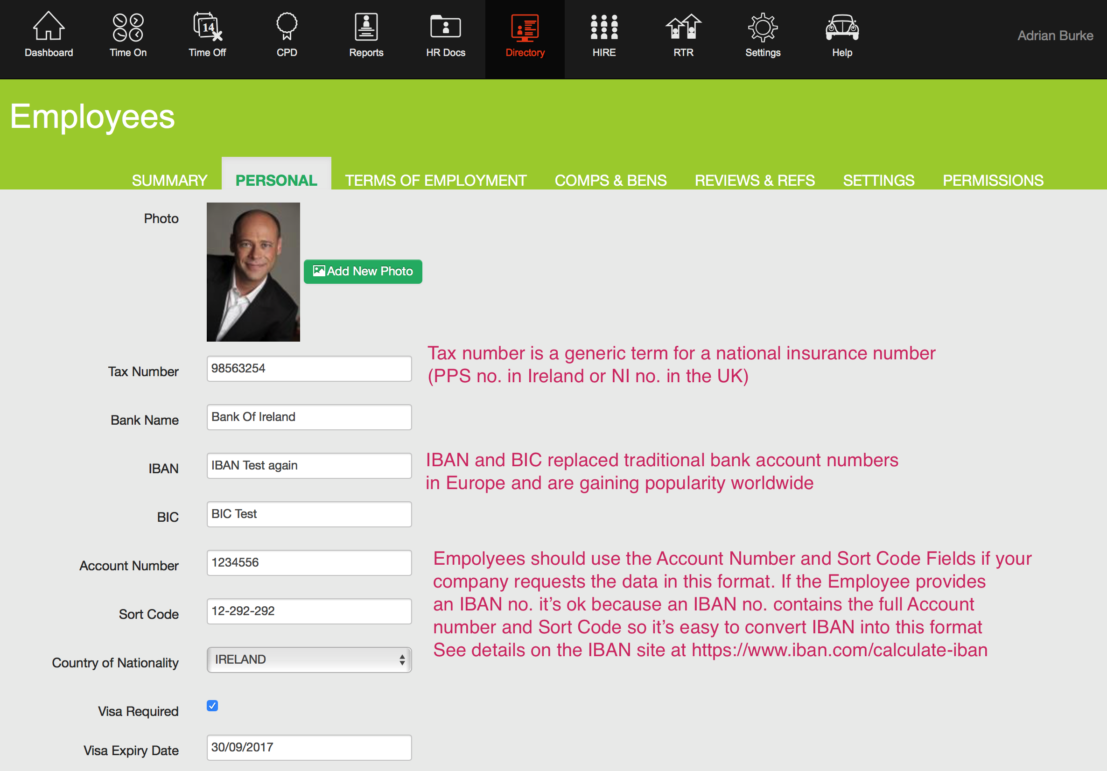Open the TERMS OF EMPLOYMENT tab
The width and height of the screenshot is (1107, 771).
point(435,180)
